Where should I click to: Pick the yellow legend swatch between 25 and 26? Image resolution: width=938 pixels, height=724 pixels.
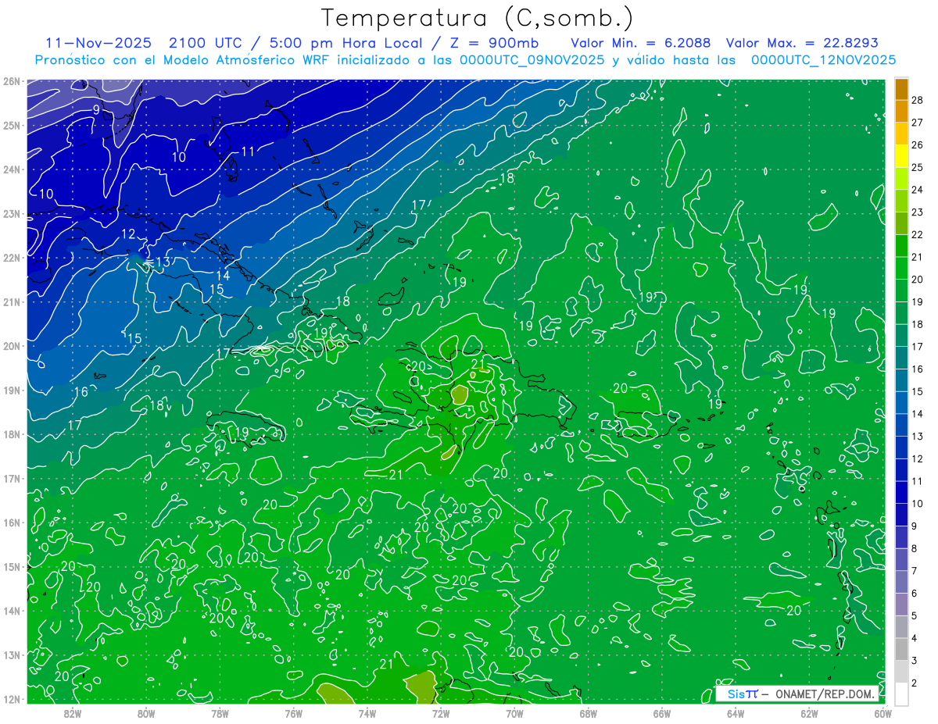[x=901, y=155]
